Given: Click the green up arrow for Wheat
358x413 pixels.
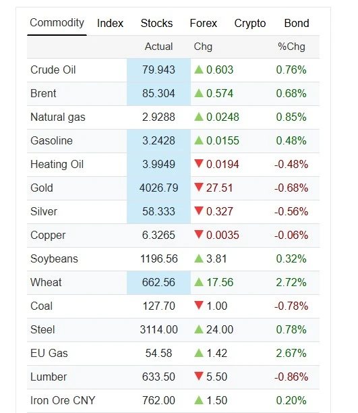Looking at the screenshot, I should coord(199,282).
